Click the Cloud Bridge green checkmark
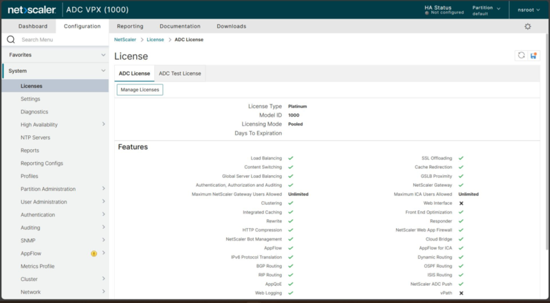Screen dimensions: 550x303 (461, 239)
